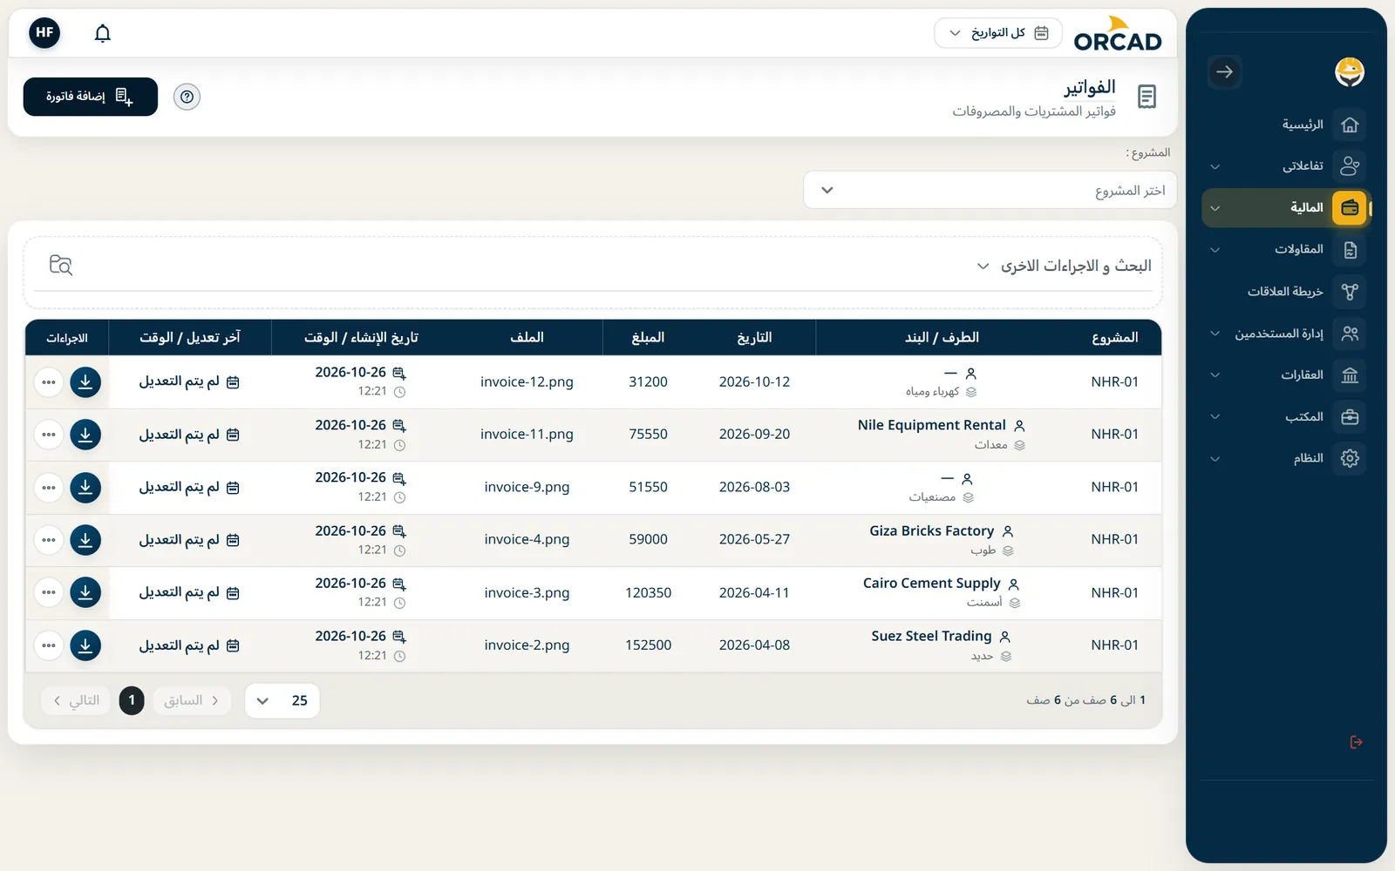The width and height of the screenshot is (1395, 871).
Task: Click the help question mark icon
Action: [187, 97]
